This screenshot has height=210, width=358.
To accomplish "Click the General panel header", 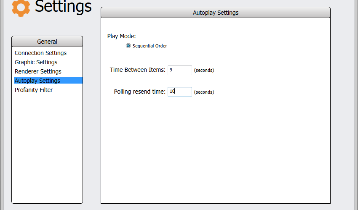I will 47,42.
